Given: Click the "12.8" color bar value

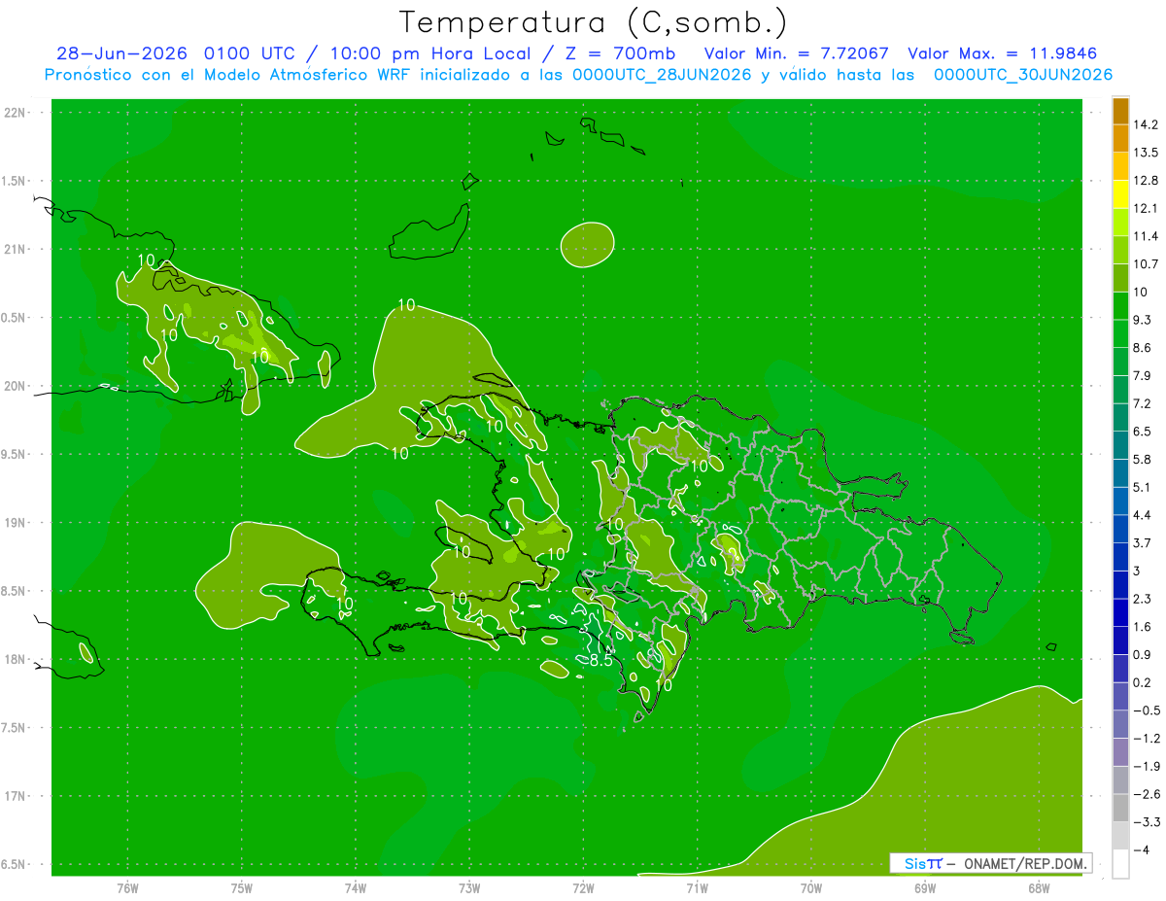Looking at the screenshot, I should tap(1148, 181).
